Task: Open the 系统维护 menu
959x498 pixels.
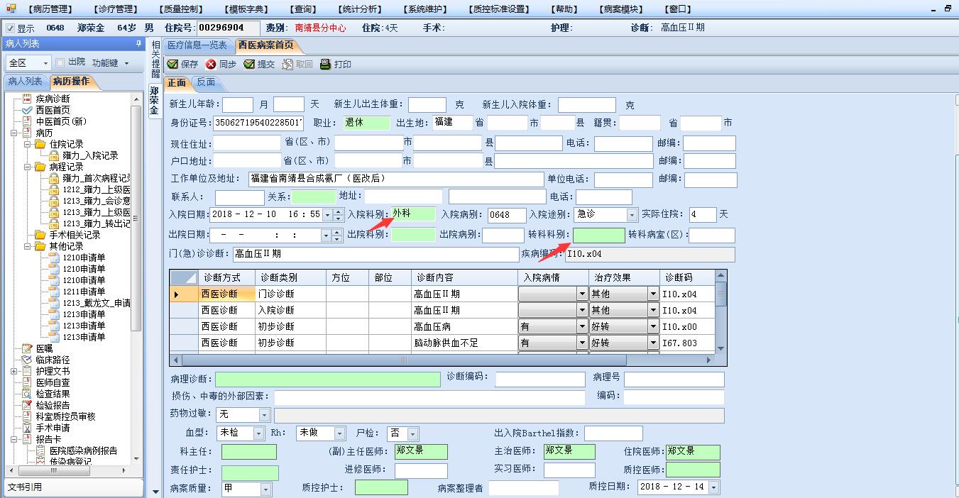Action: pos(427,9)
